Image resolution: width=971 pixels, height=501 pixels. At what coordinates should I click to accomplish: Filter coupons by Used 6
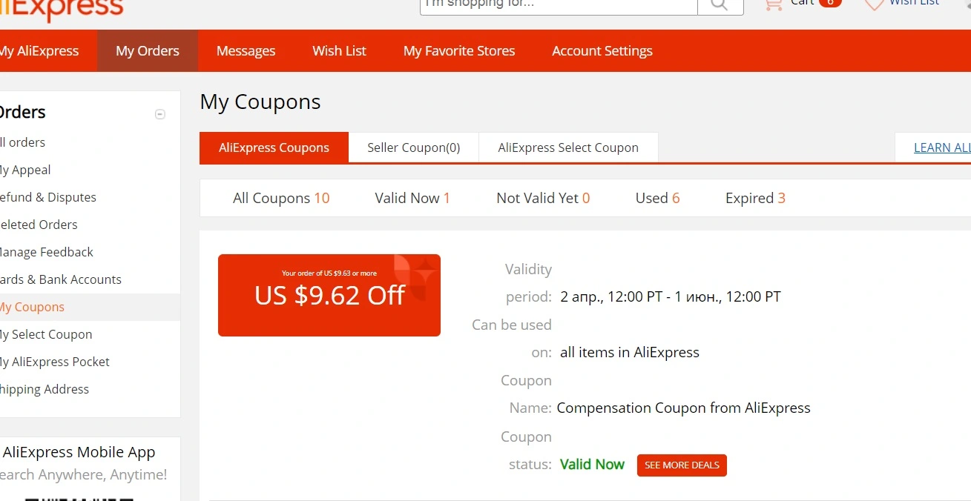(657, 198)
